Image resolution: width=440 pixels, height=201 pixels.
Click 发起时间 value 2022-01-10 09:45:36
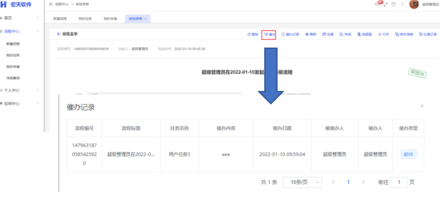190,49
